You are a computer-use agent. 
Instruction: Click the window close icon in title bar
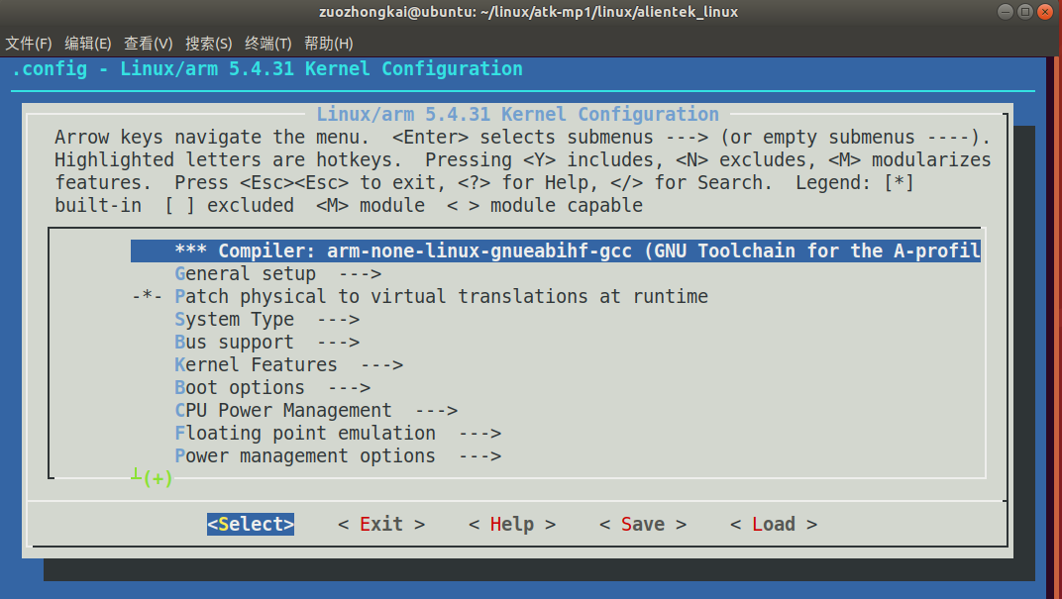point(1045,12)
